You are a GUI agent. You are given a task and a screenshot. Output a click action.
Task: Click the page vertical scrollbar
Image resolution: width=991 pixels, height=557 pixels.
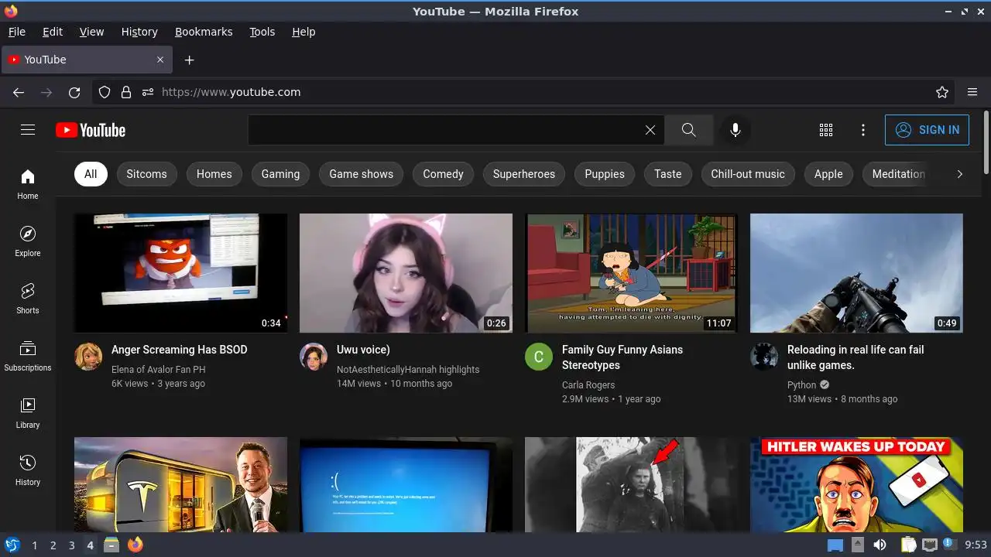pyautogui.click(x=986, y=142)
